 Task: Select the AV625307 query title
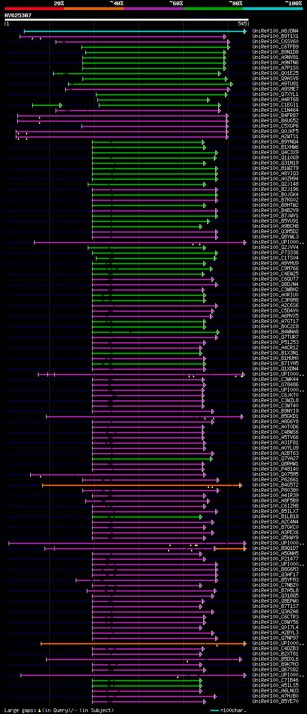pyautogui.click(x=18, y=15)
